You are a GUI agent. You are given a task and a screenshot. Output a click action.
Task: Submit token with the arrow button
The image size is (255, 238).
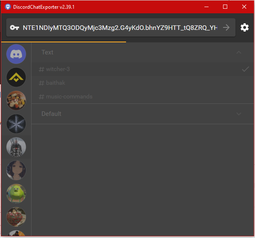[226, 27]
